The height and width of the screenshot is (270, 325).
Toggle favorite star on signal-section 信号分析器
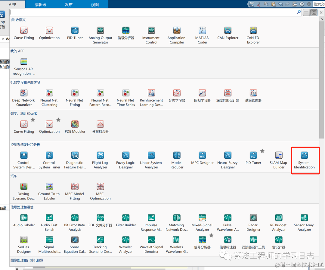pos(211,235)
